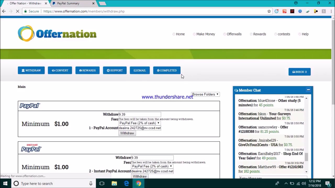Open Microsoft Edge from taskbar
This screenshot has height=188, width=335.
(x=126, y=184)
